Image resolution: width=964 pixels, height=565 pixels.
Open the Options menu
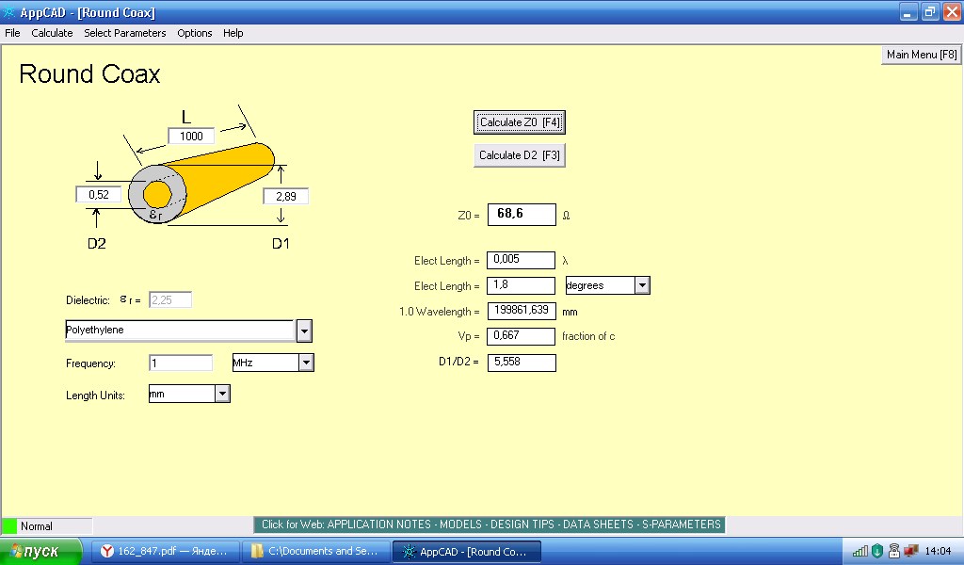point(195,33)
